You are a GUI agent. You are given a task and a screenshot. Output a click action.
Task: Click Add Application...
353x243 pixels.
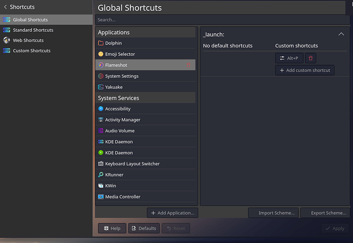(x=172, y=213)
